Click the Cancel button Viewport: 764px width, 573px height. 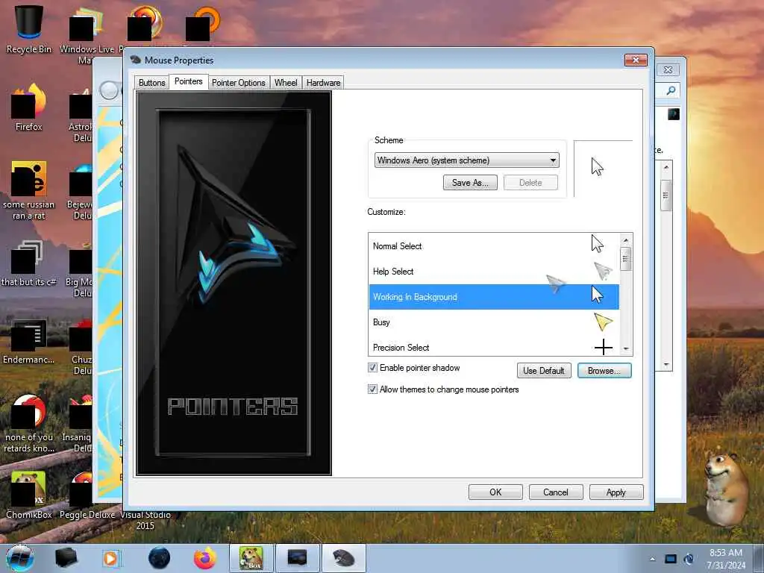tap(556, 492)
